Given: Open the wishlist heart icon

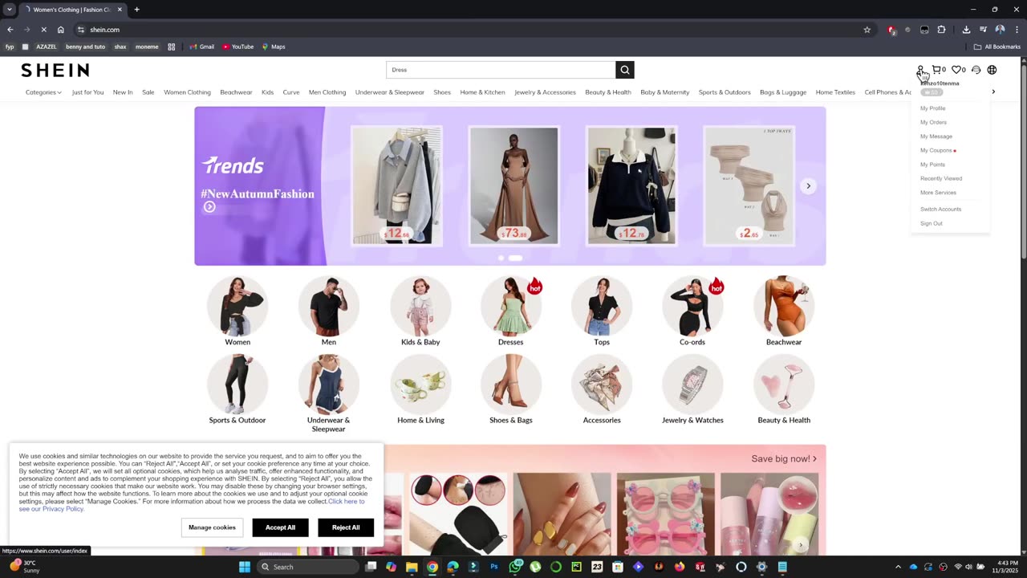Looking at the screenshot, I should tap(958, 70).
